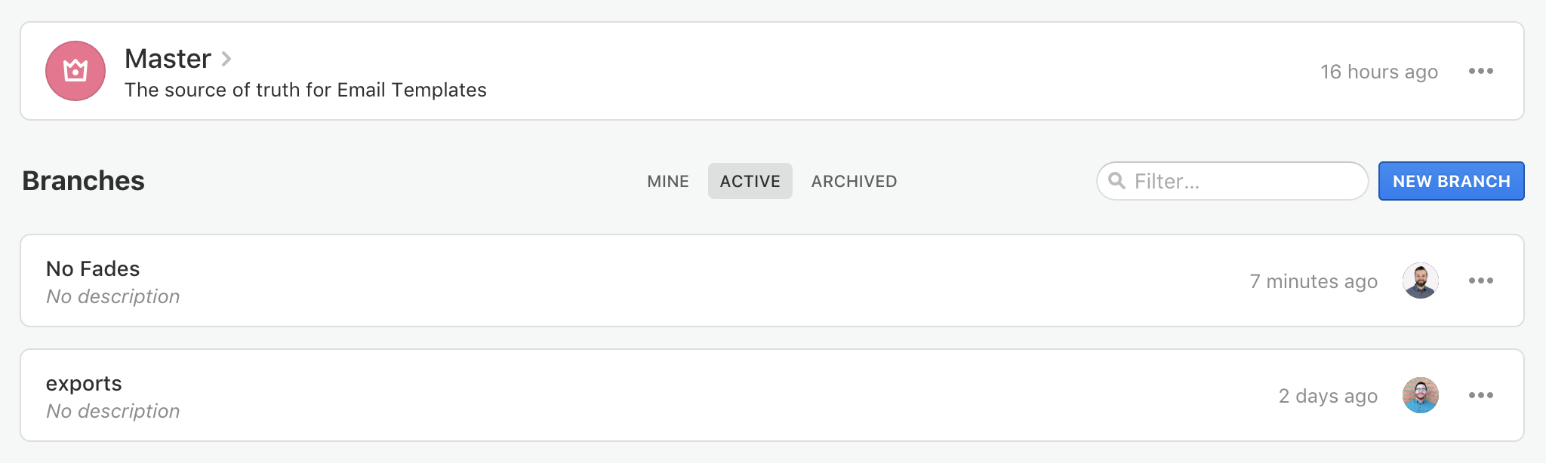
Task: Open the exports branch row
Action: (528, 395)
